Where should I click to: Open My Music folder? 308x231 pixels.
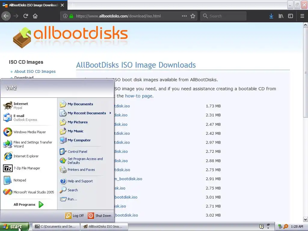[85, 131]
